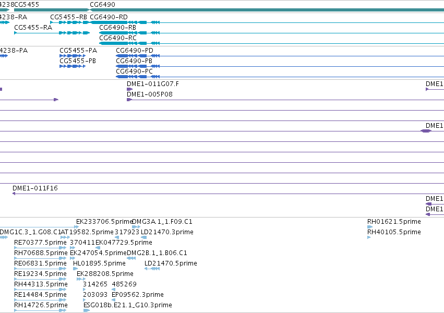Image resolution: width=444 pixels, height=313 pixels.
Task: Select protein feature CG6490-PD
Action: click(280, 56)
